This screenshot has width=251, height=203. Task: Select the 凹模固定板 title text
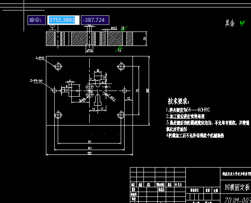237,187
